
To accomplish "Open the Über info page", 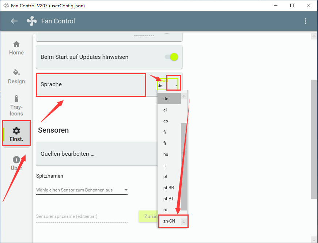I will tap(16, 163).
